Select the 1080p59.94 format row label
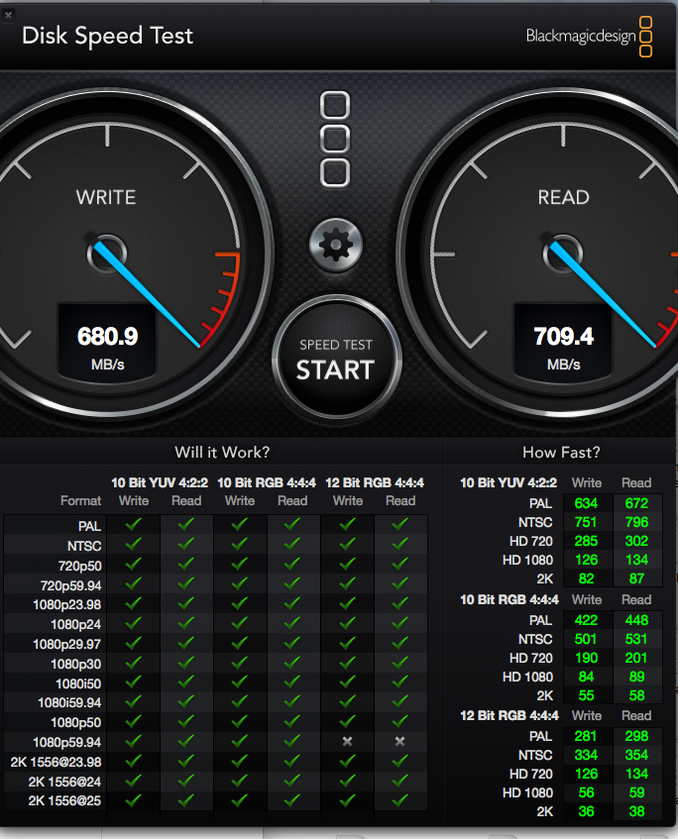The height and width of the screenshot is (839, 678). [x=67, y=742]
